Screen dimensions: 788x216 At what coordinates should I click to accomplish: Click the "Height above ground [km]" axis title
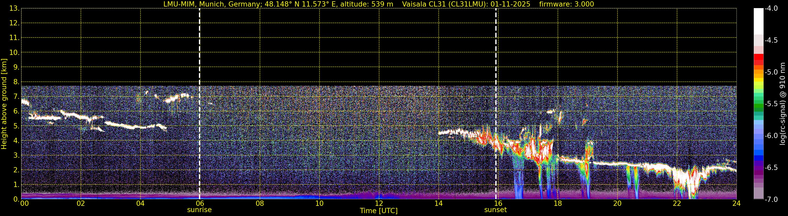[x=4, y=104]
